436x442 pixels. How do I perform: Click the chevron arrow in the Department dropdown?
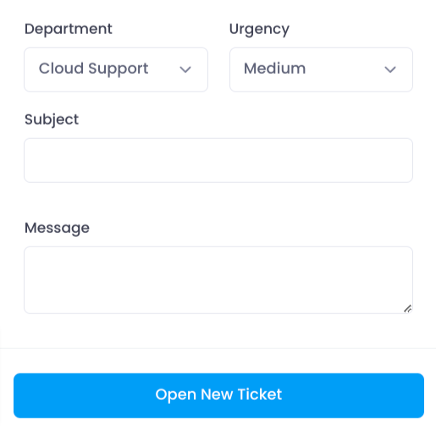[185, 69]
